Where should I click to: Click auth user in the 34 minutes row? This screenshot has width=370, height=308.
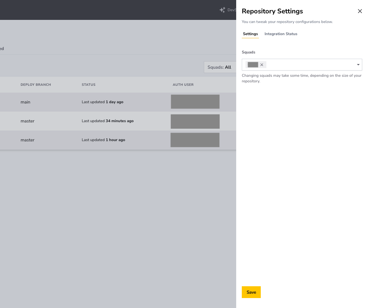[x=195, y=122]
